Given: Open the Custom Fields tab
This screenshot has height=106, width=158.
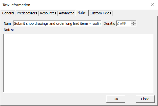Looking at the screenshot, I should (x=100, y=13).
